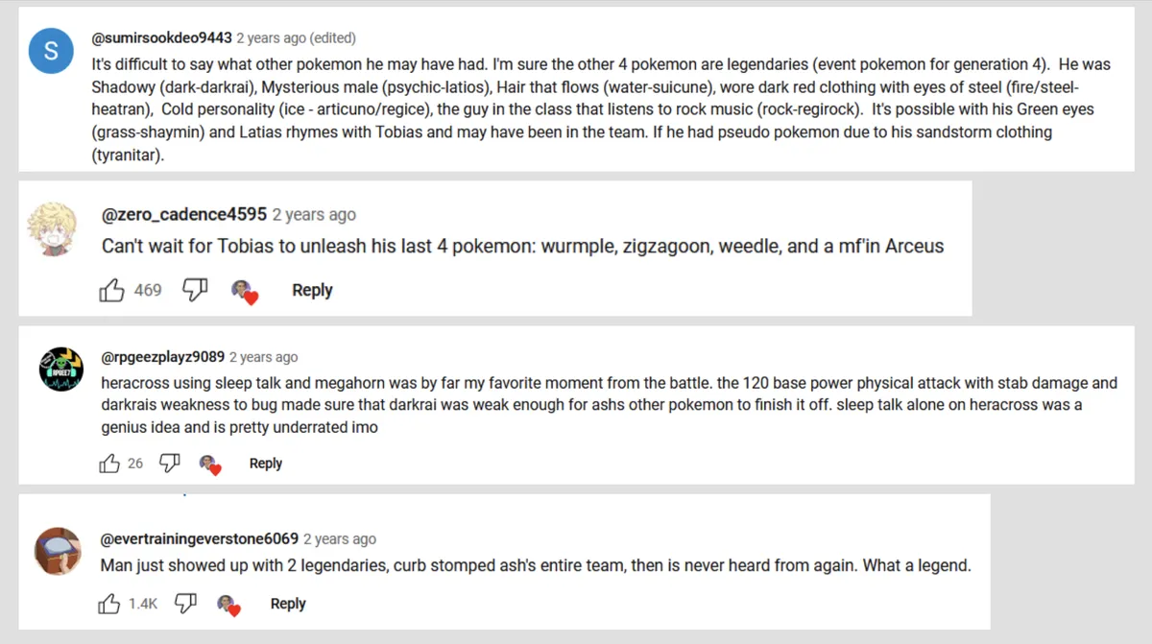Screen dimensions: 1152x644
Task: Dislike the zero_cadence4595 comment
Action: (x=195, y=290)
